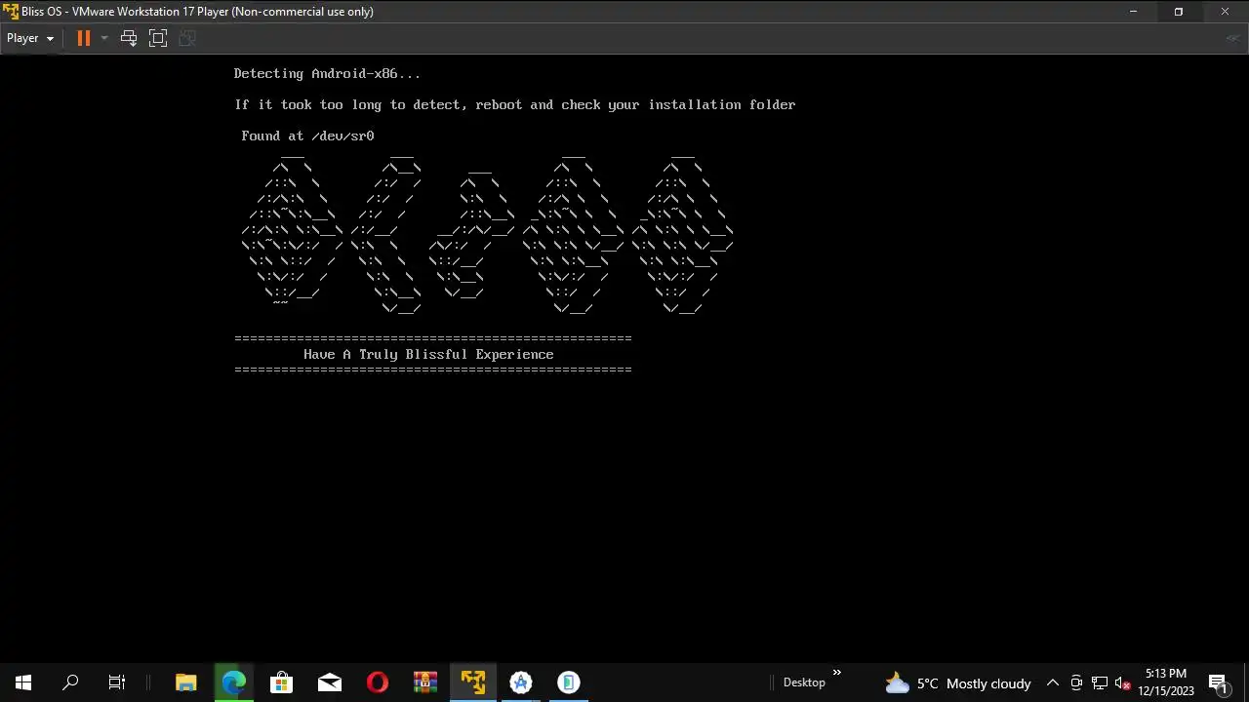This screenshot has width=1249, height=702.
Task: Minimize the VMware Player window
Action: click(x=1133, y=12)
